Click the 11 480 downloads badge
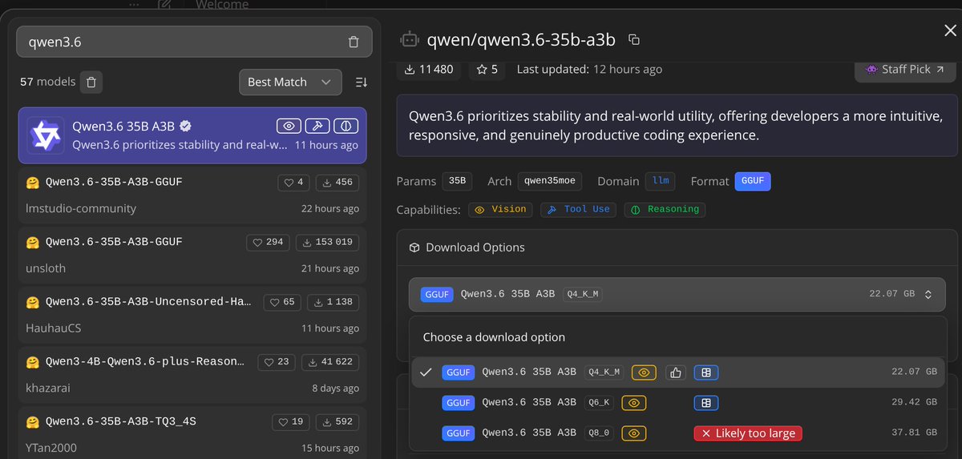 coord(429,69)
